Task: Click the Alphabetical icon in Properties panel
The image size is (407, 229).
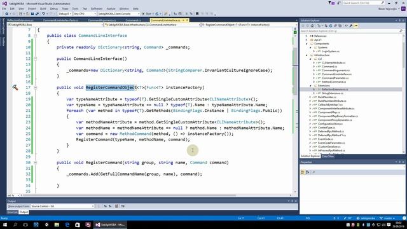Action: 308,172
